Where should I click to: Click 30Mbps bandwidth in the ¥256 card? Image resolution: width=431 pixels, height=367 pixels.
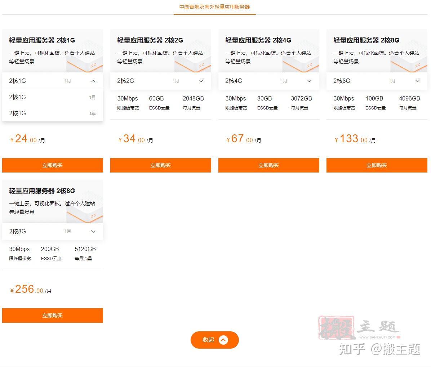click(x=19, y=249)
